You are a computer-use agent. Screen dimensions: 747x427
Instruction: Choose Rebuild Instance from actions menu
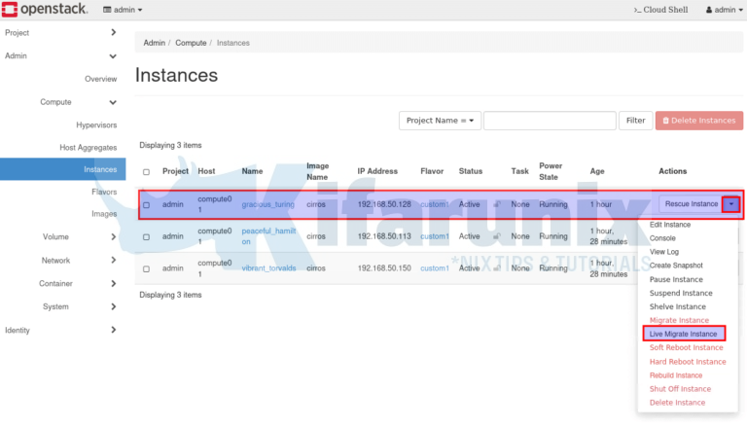[676, 375]
